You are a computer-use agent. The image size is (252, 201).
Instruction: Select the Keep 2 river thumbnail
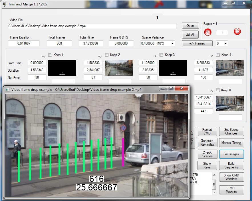(x=119, y=68)
